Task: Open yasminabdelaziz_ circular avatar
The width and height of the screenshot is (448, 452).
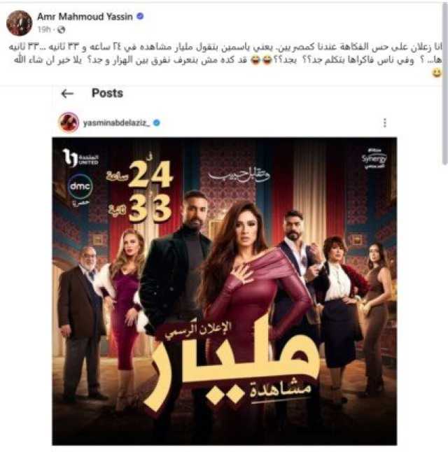Action: click(69, 122)
